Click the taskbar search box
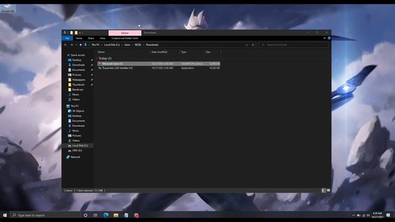Viewport: 395px width, 222px height. click(x=45, y=215)
